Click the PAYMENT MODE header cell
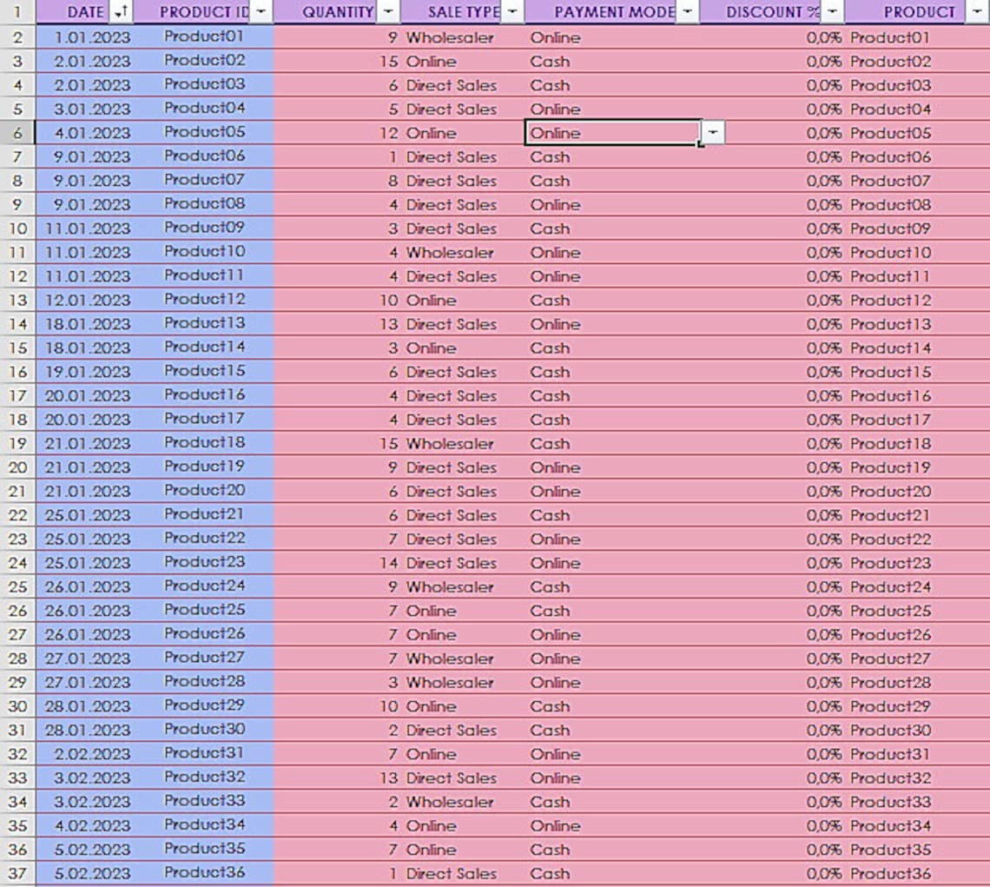Viewport: 990px width, 887px height. pyautogui.click(x=612, y=11)
